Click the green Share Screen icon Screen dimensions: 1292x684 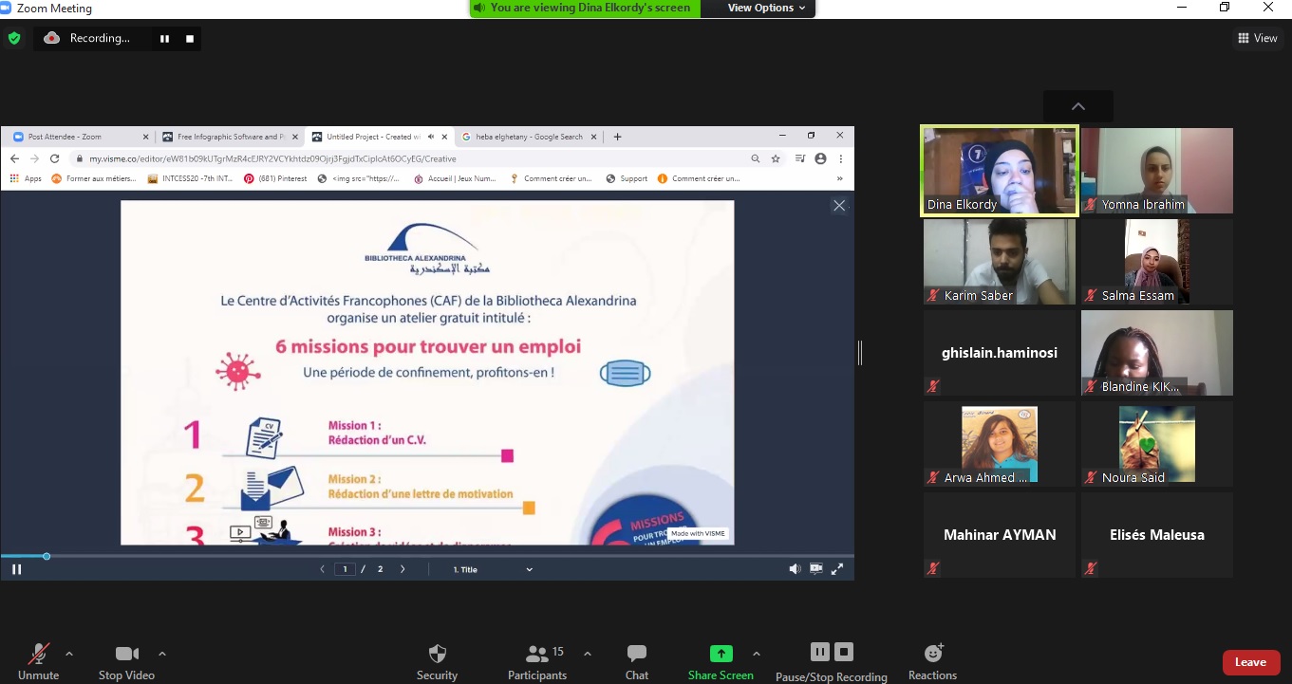click(721, 654)
